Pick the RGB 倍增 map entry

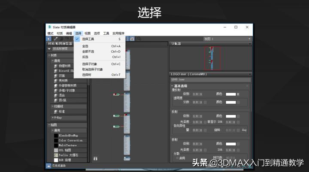(x=65, y=160)
